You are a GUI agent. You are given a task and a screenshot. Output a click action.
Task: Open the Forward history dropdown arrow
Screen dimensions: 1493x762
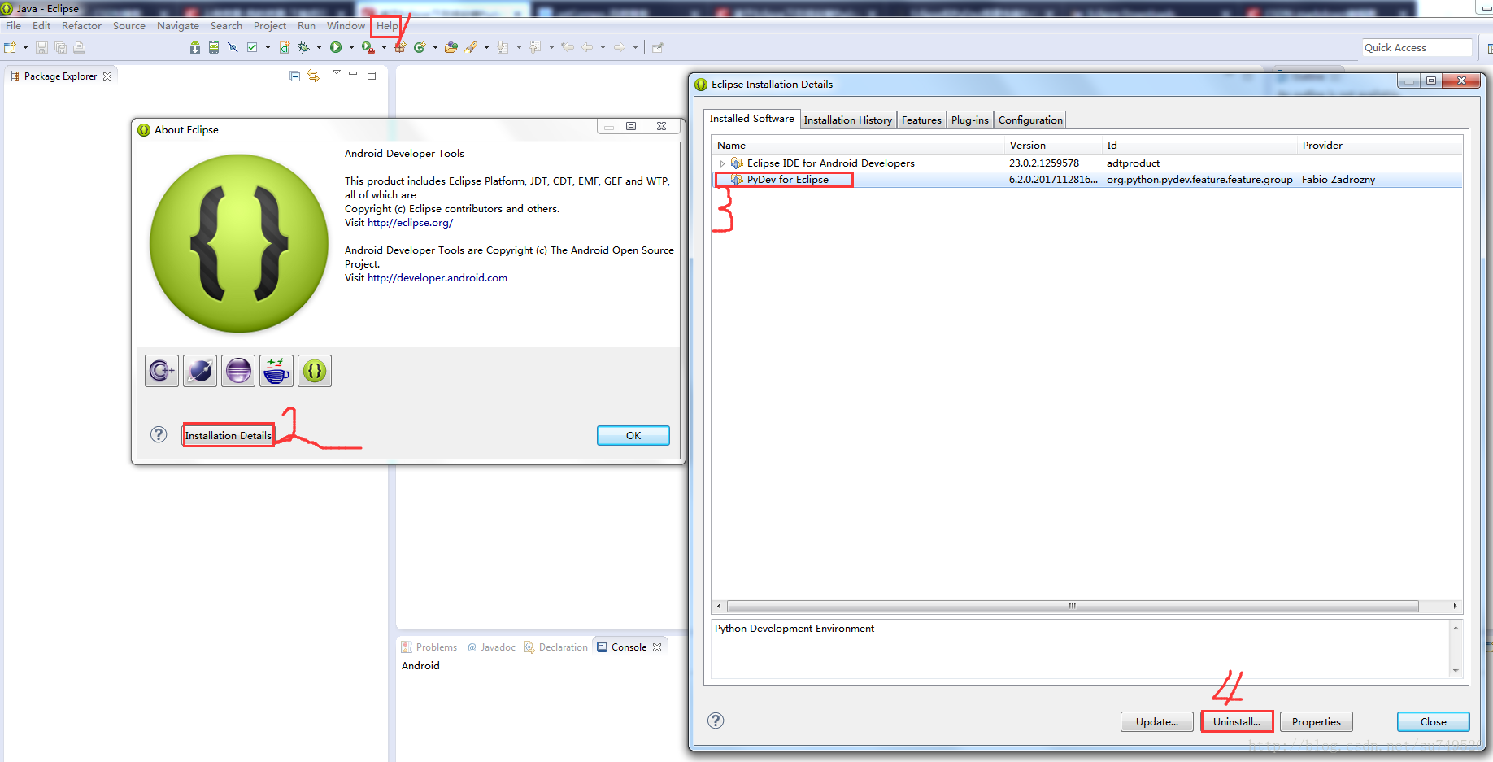coord(635,47)
